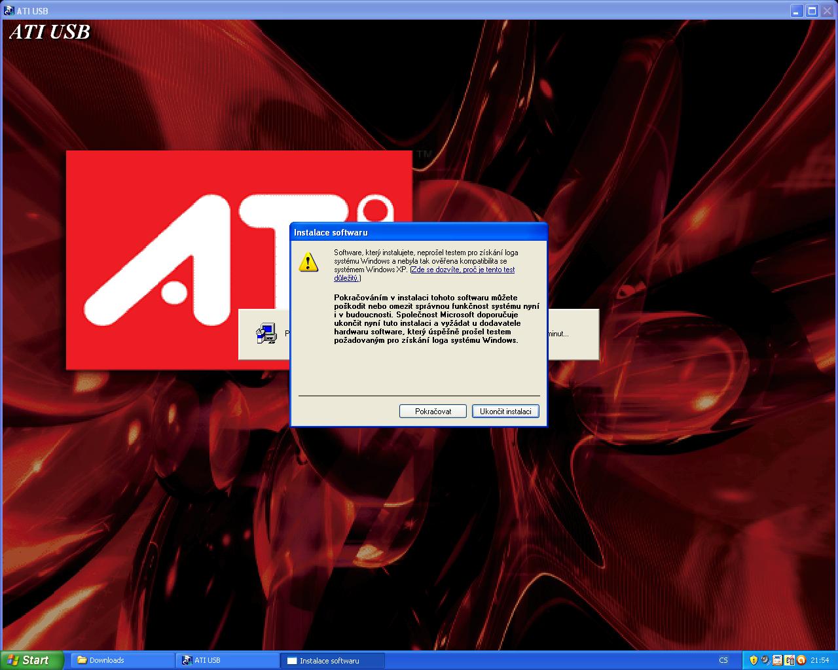
Task: Click the orange round tray icon
Action: click(801, 660)
